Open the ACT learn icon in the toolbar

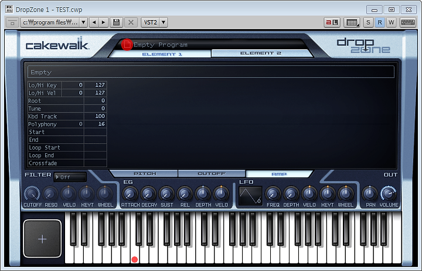click(332, 22)
